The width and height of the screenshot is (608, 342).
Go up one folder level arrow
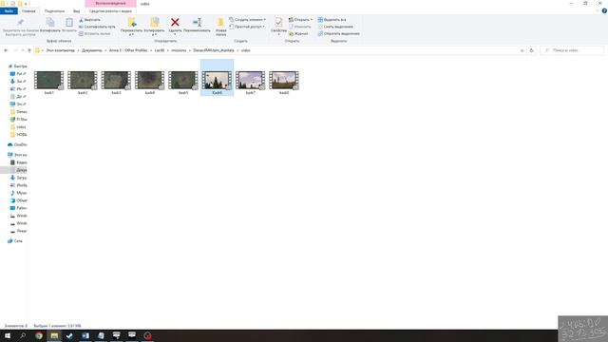[x=29, y=50]
